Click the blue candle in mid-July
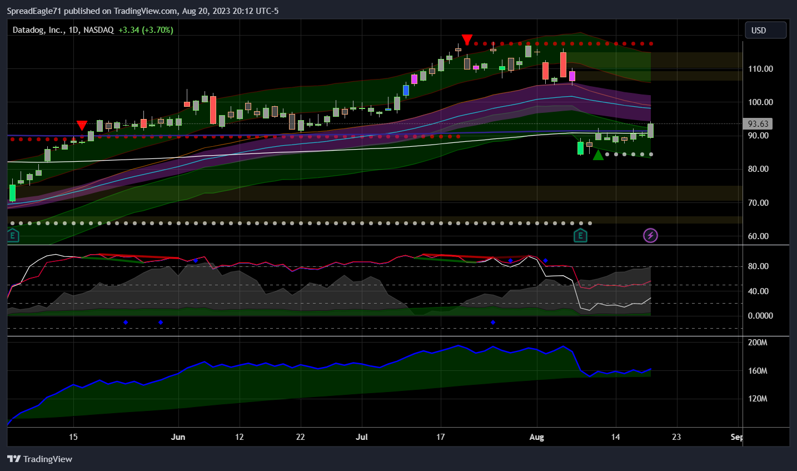Screen dimensions: 797x471 pos(406,90)
